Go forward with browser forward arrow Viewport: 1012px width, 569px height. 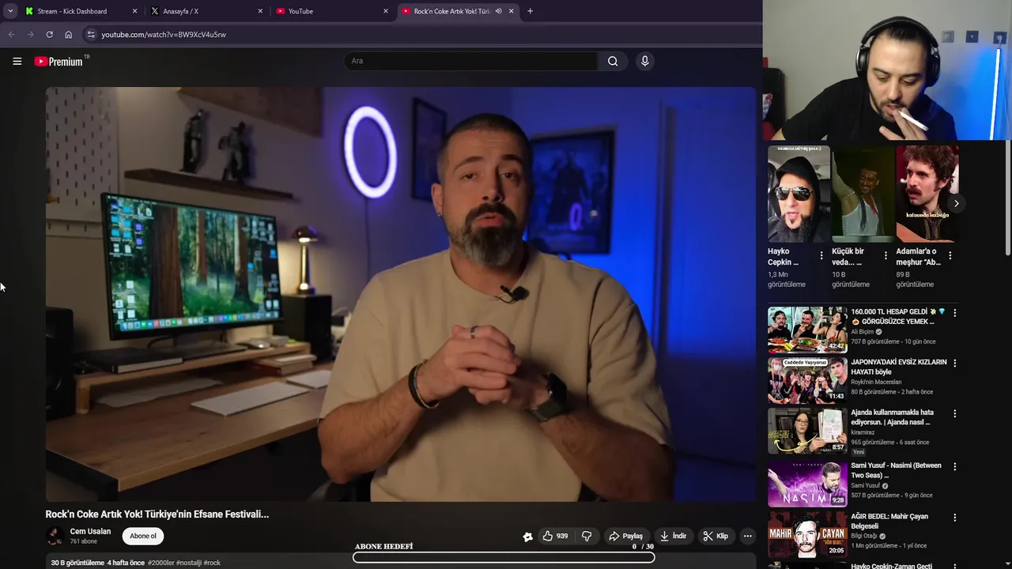30,35
